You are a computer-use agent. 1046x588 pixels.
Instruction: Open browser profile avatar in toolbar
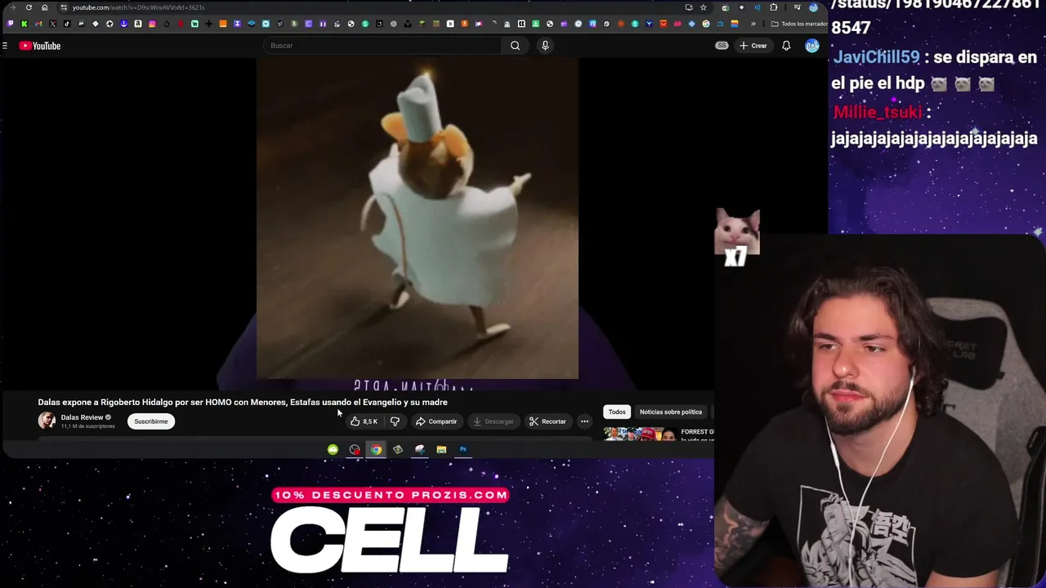point(814,7)
